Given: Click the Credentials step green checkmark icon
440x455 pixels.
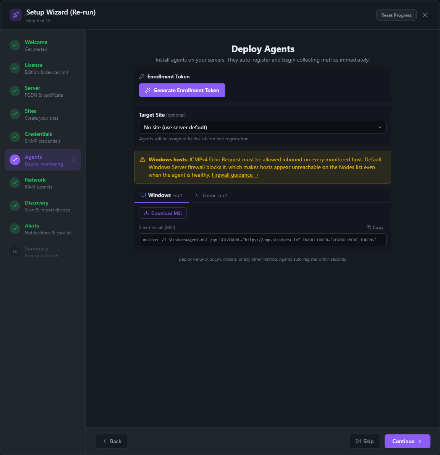Looking at the screenshot, I should (x=15, y=136).
